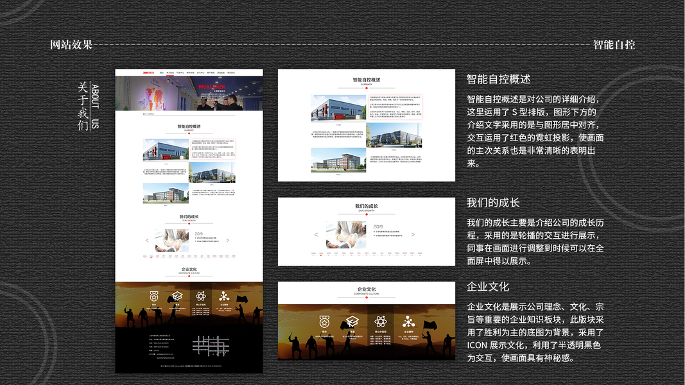
Task: Open the 新闻中心 nav item in the mockup
Action: tap(200, 73)
